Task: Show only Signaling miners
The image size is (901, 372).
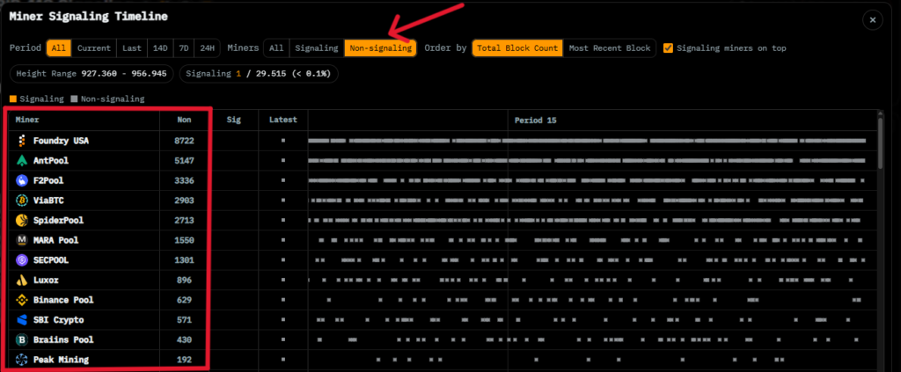Action: pos(316,48)
